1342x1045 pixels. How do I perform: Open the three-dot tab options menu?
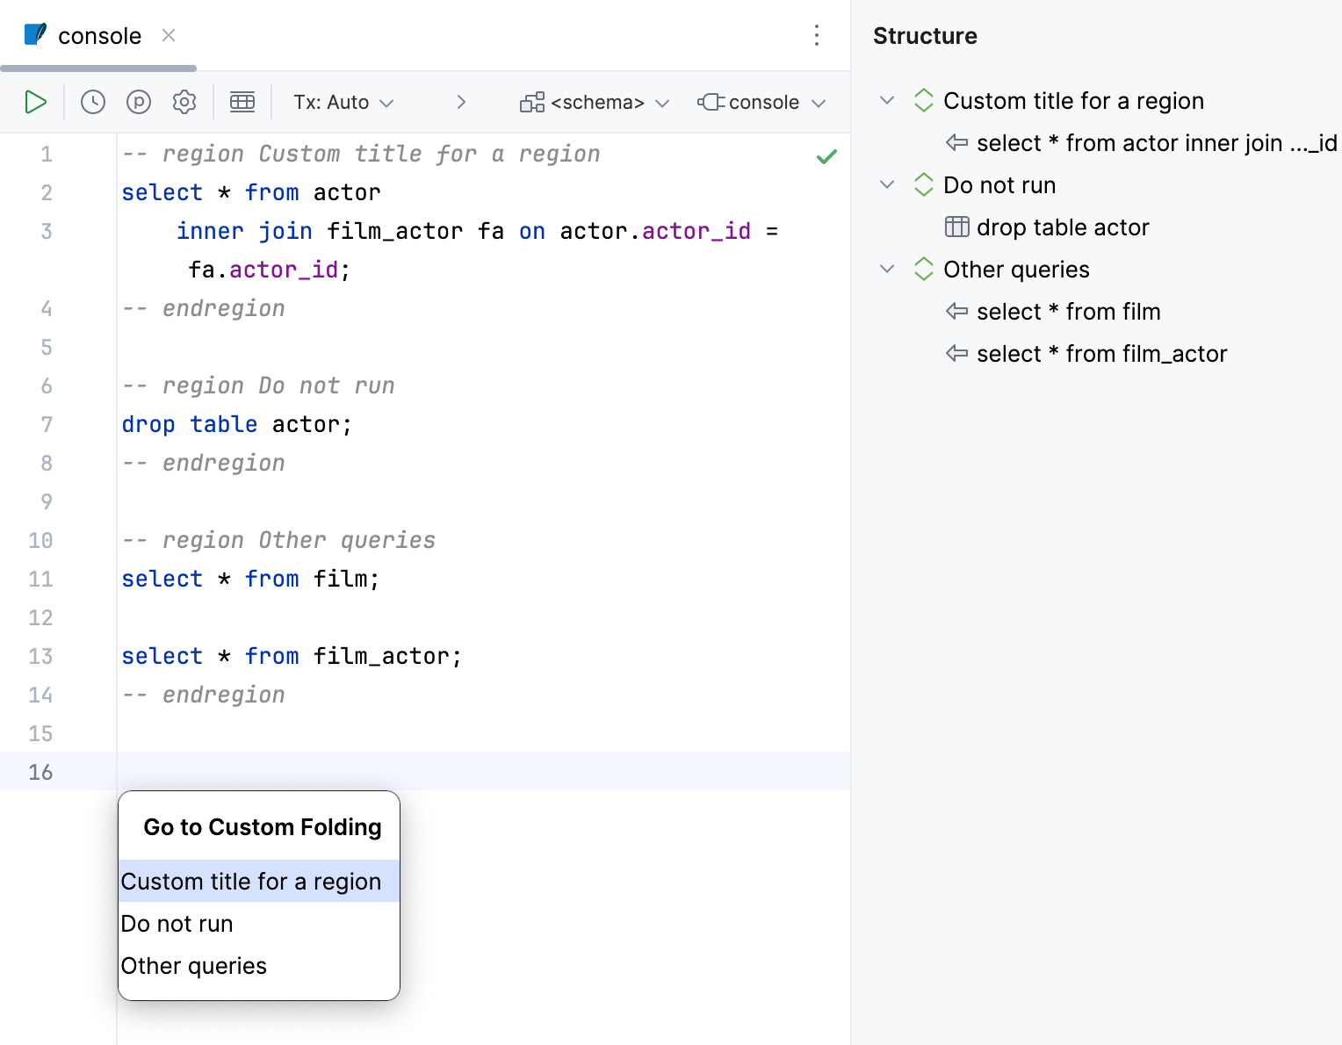(x=817, y=35)
